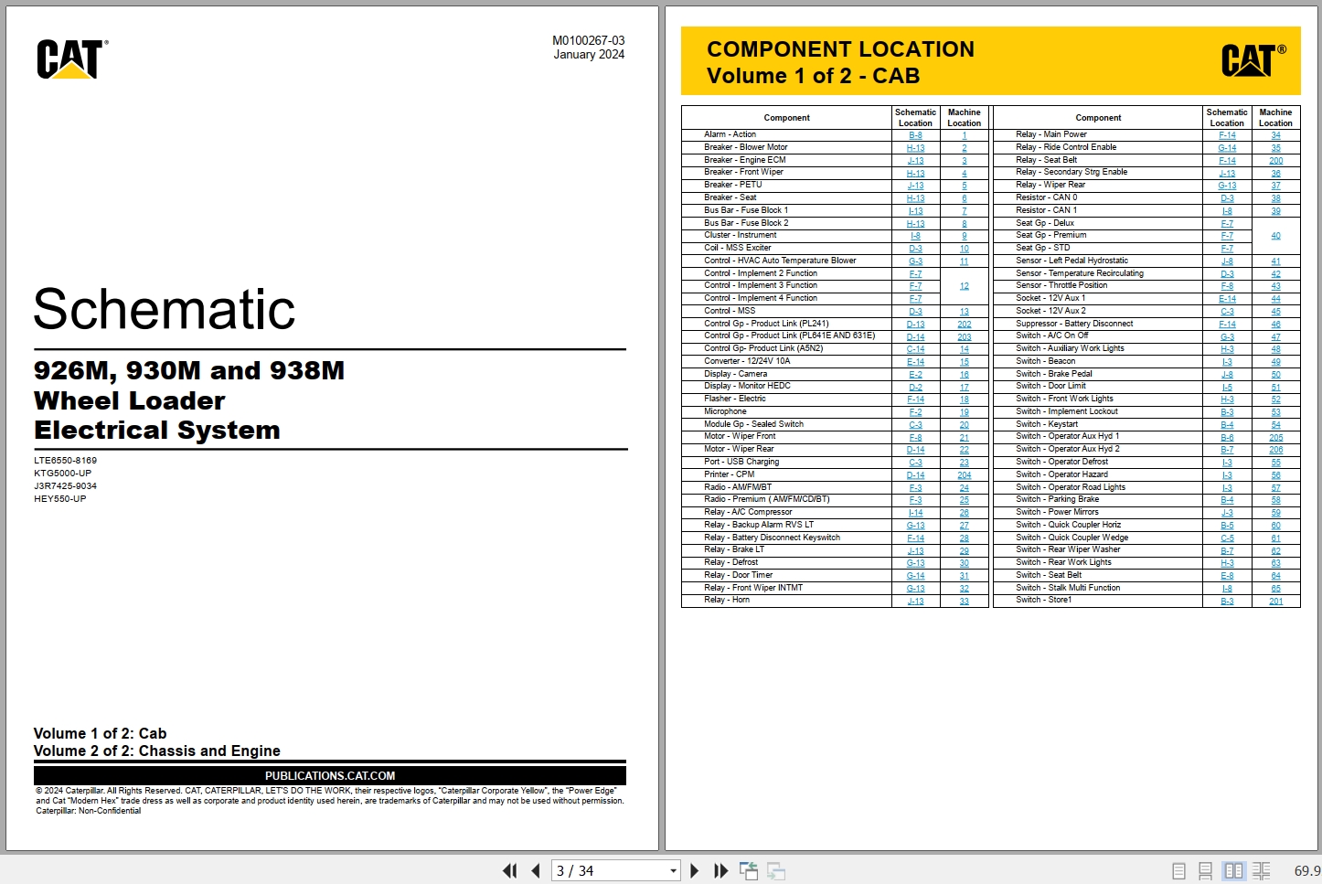Select two-page continuous facing layout

pyautogui.click(x=1262, y=871)
